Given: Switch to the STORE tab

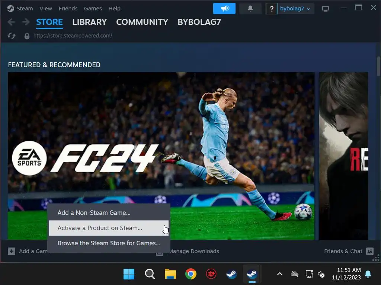Looking at the screenshot, I should [x=49, y=22].
